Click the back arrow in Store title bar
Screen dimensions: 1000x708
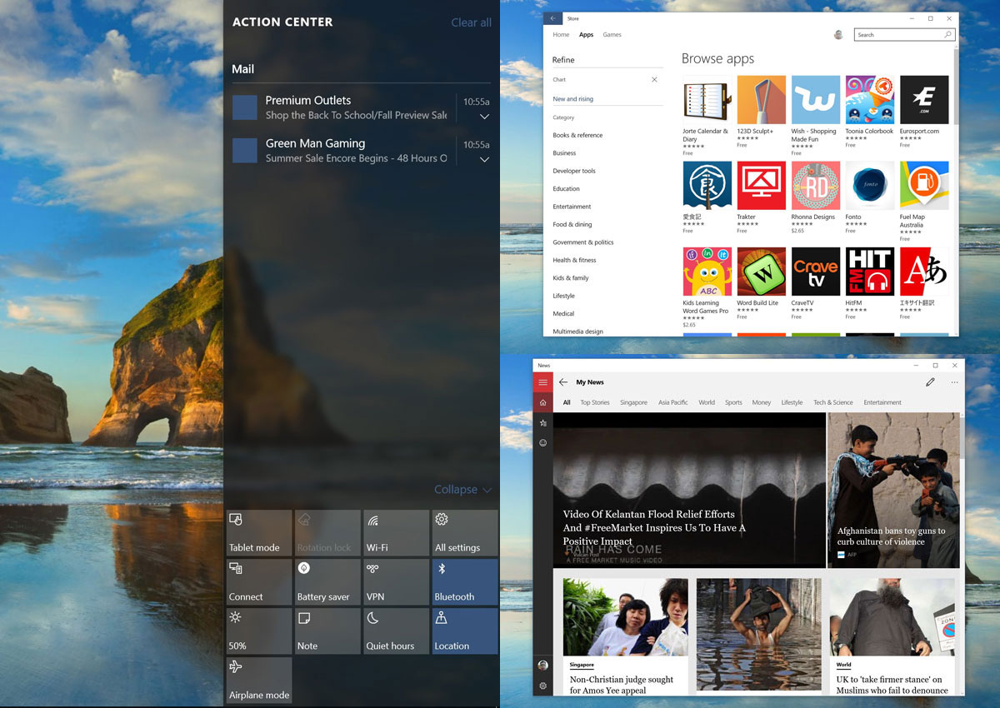pyautogui.click(x=553, y=18)
